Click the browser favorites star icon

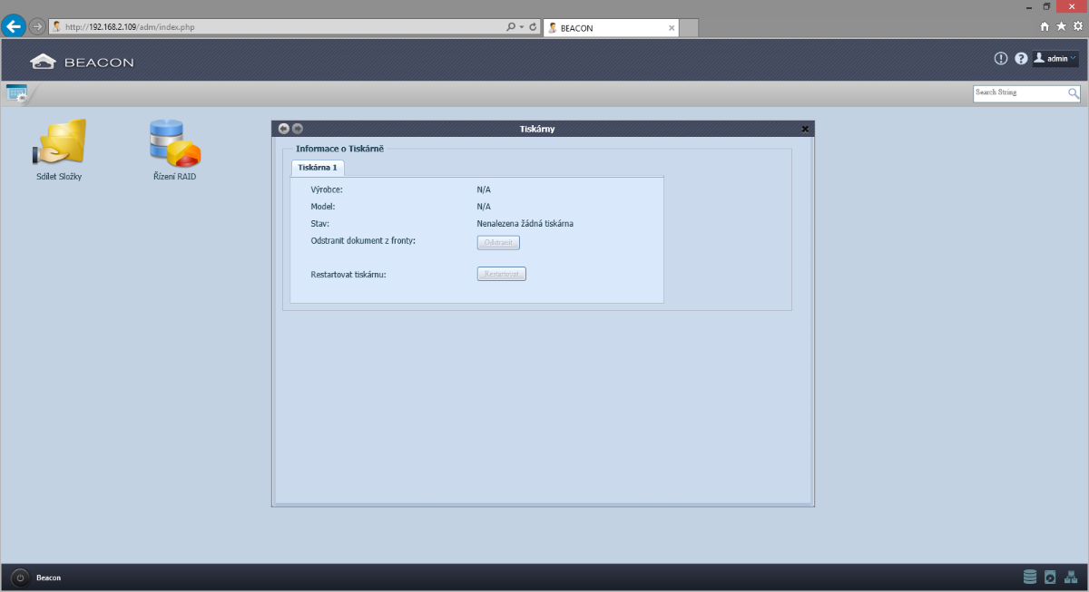(x=1061, y=27)
